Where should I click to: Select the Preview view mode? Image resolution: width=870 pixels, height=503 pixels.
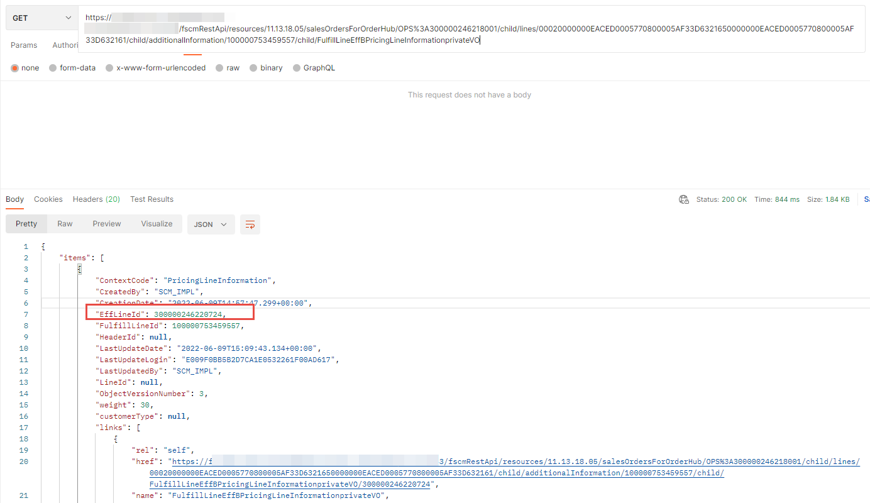[x=107, y=224]
